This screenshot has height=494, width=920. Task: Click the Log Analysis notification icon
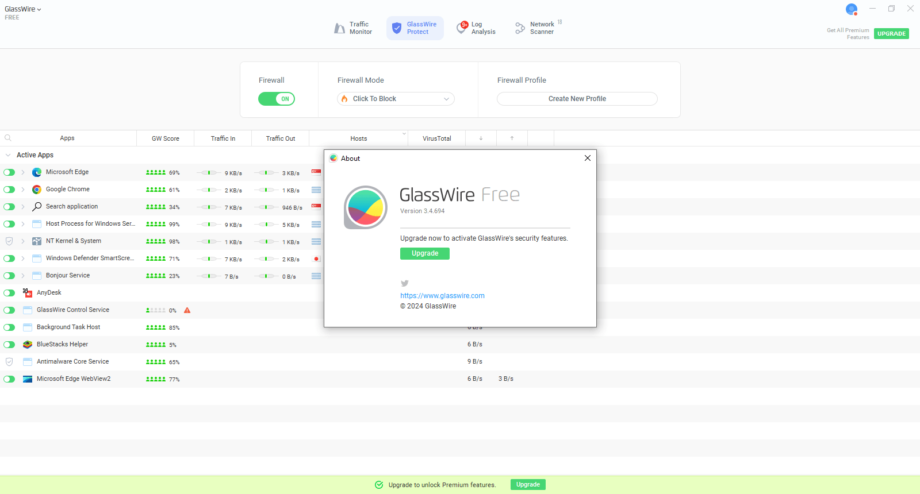462,28
